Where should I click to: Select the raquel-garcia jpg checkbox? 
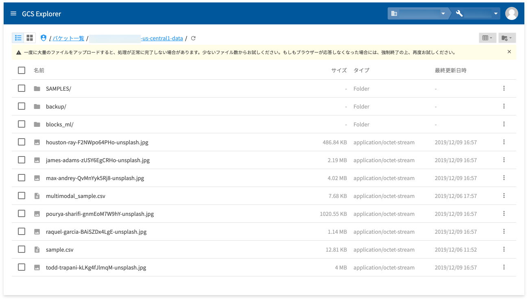tap(22, 231)
